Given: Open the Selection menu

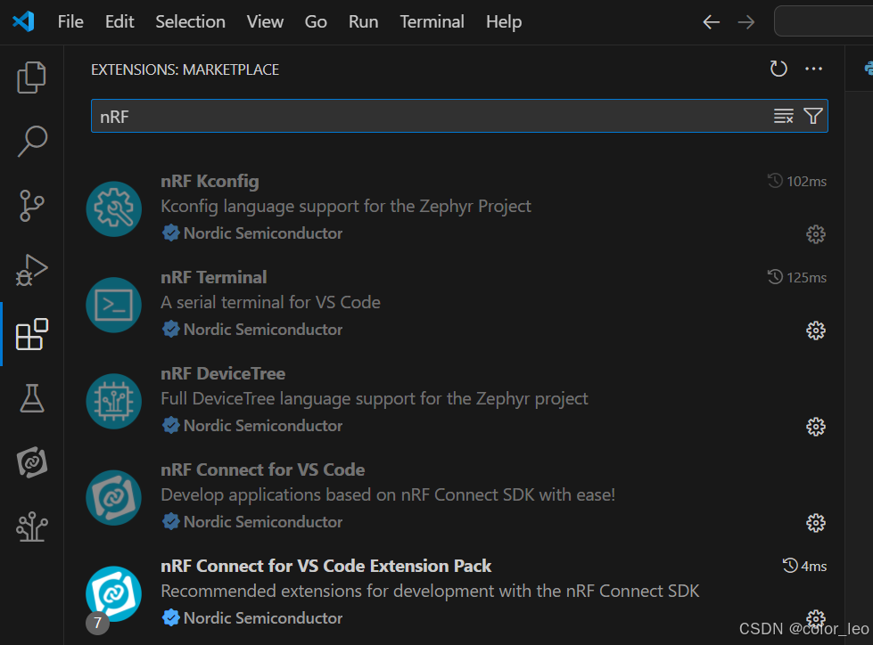Looking at the screenshot, I should [190, 21].
